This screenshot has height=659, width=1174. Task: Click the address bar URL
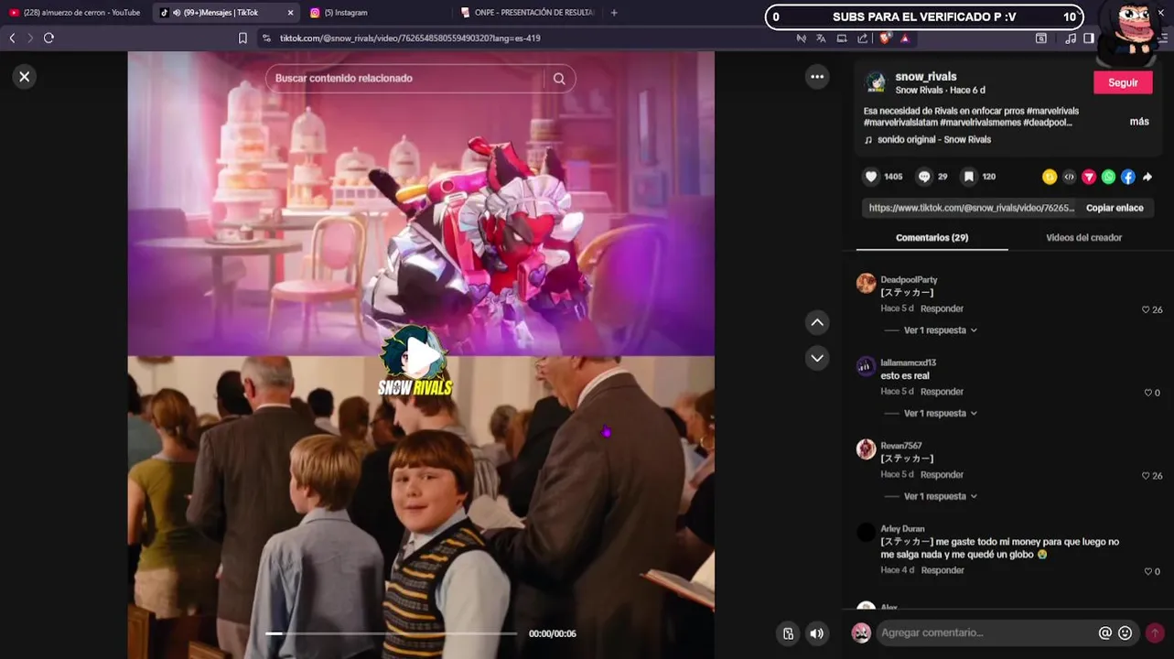tap(410, 38)
